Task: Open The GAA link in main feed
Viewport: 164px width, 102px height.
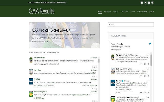Action: [x=37, y=79]
